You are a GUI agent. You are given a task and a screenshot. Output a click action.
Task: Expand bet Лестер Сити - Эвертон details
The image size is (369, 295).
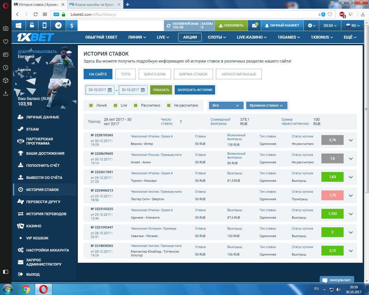(351, 196)
